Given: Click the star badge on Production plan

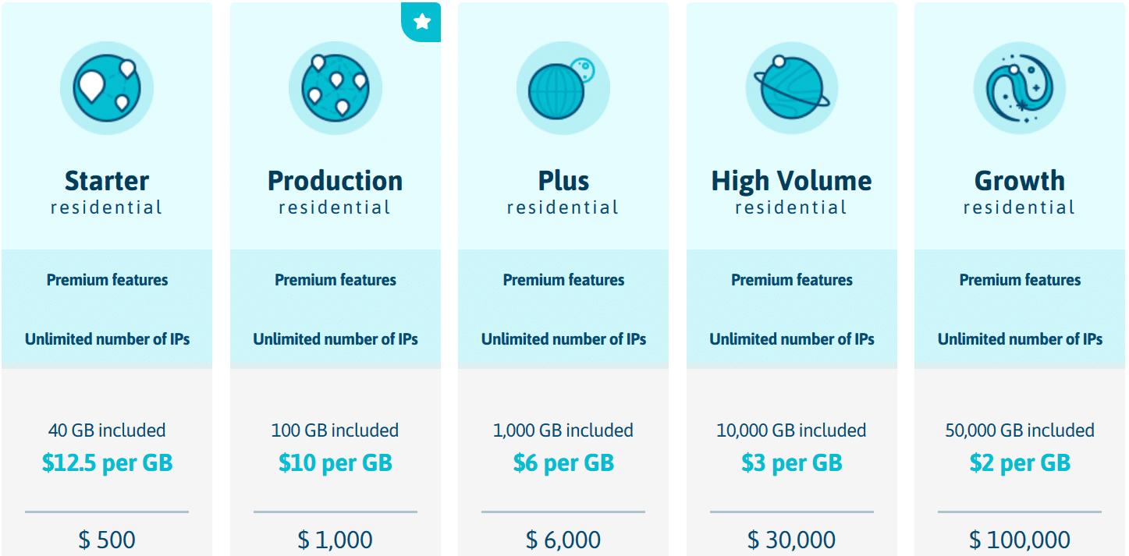Looking at the screenshot, I should [421, 22].
